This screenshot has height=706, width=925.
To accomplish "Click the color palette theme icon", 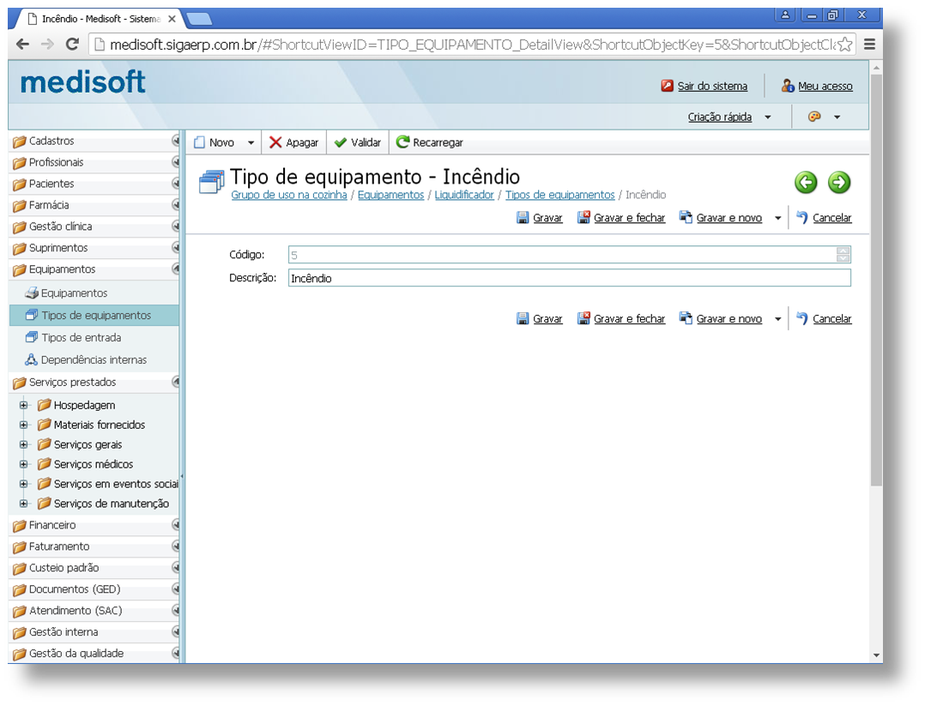I will 814,117.
